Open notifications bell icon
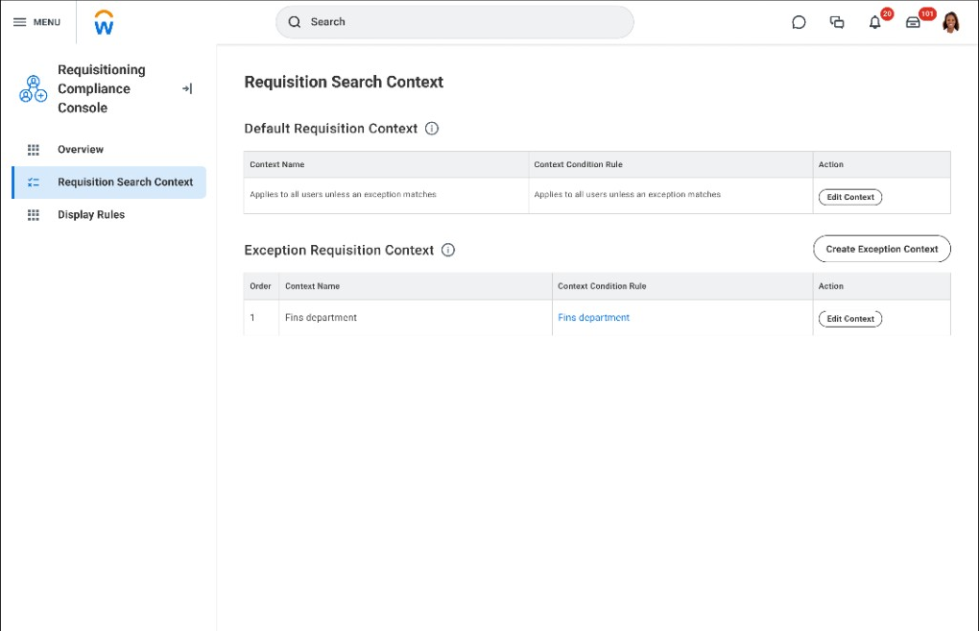The image size is (979, 631). [x=875, y=22]
